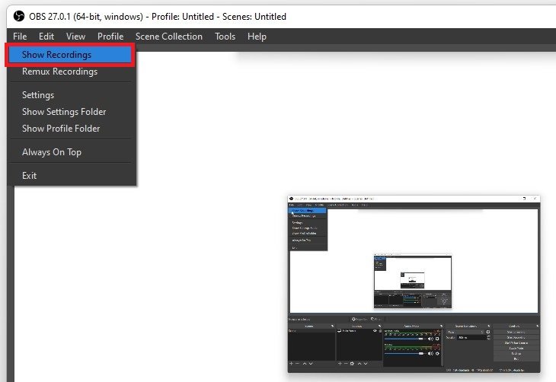Select the source row in the previewed OBS Sources list
Viewport: 556px width, 382px height.
(359, 330)
